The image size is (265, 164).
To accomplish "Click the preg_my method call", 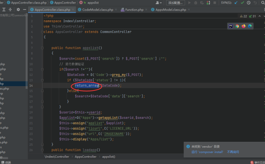I will click(x=119, y=75).
